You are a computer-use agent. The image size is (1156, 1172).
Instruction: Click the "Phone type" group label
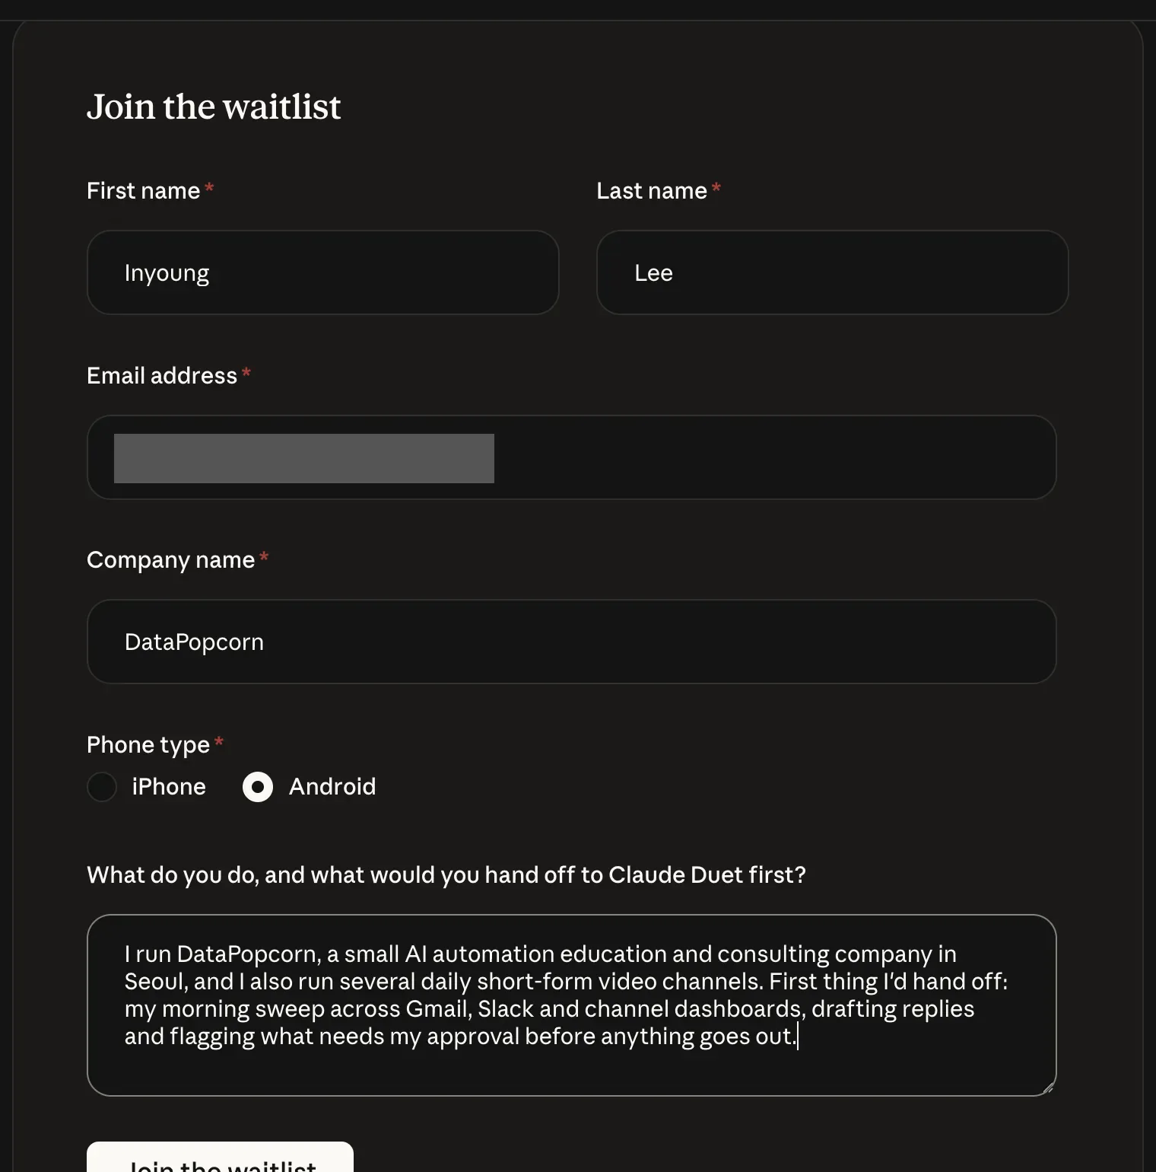pos(148,745)
